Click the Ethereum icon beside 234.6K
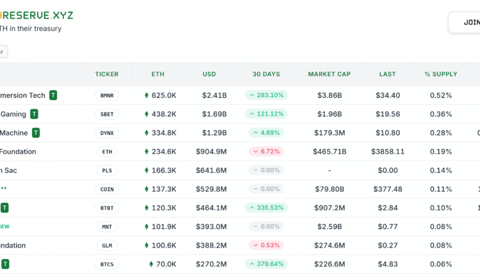Viewport: 480px width, 275px height. pyautogui.click(x=147, y=152)
